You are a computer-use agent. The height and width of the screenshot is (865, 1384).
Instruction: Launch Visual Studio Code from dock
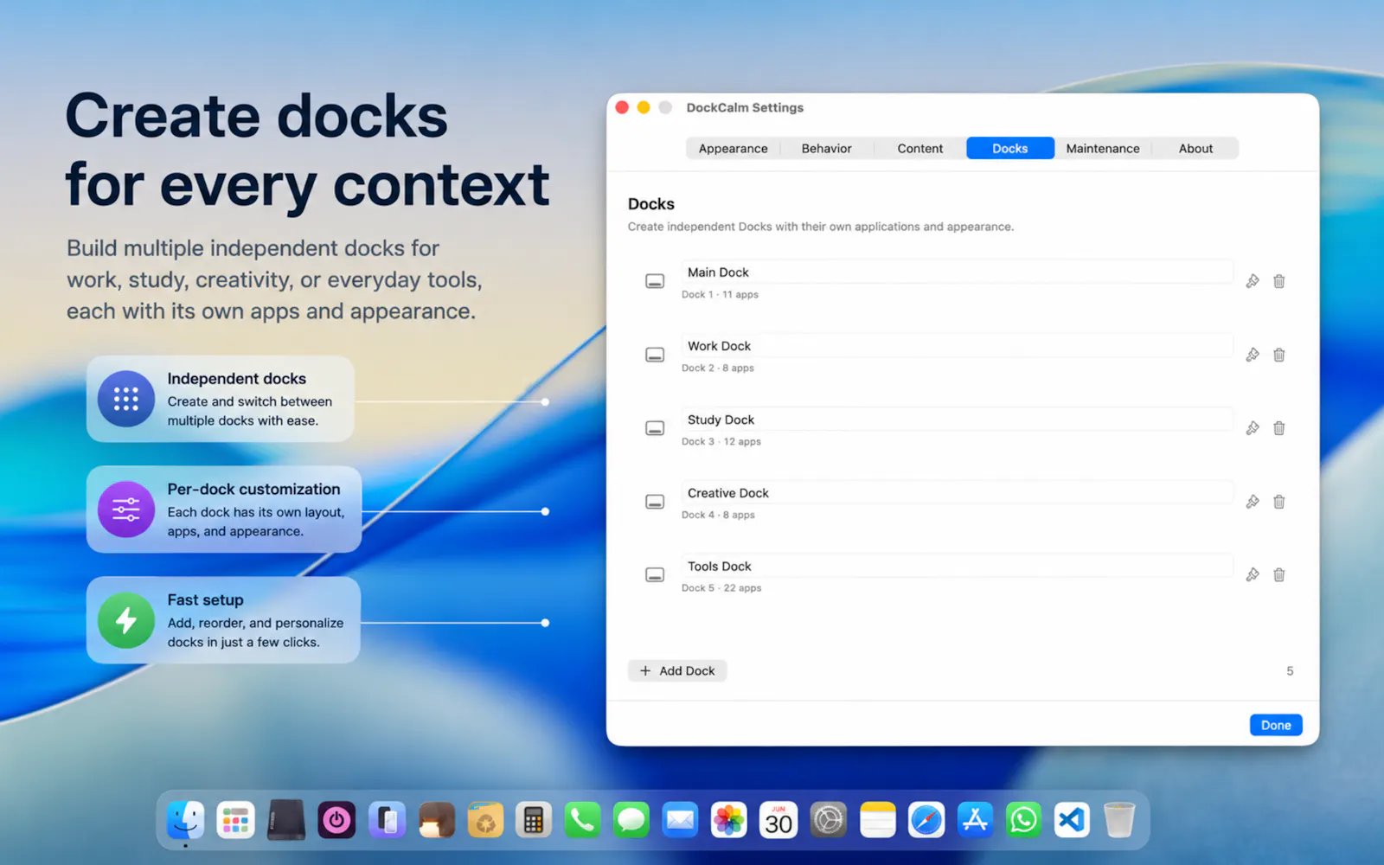coord(1073,819)
